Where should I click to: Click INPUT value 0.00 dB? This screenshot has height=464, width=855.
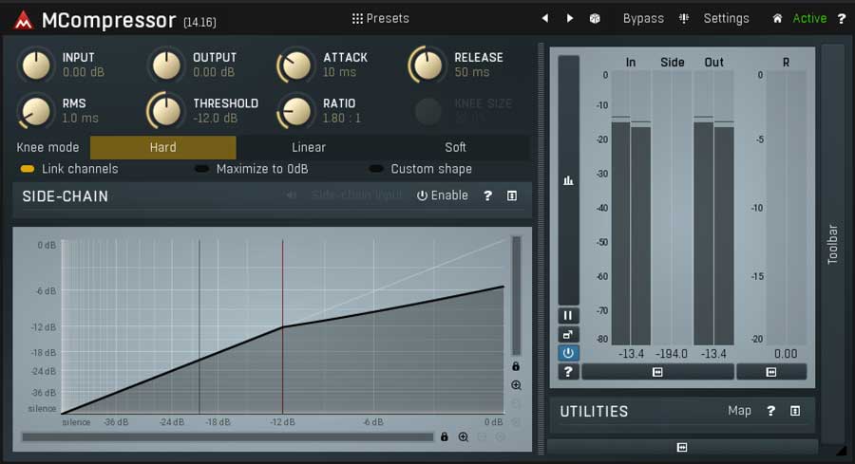coord(84,72)
